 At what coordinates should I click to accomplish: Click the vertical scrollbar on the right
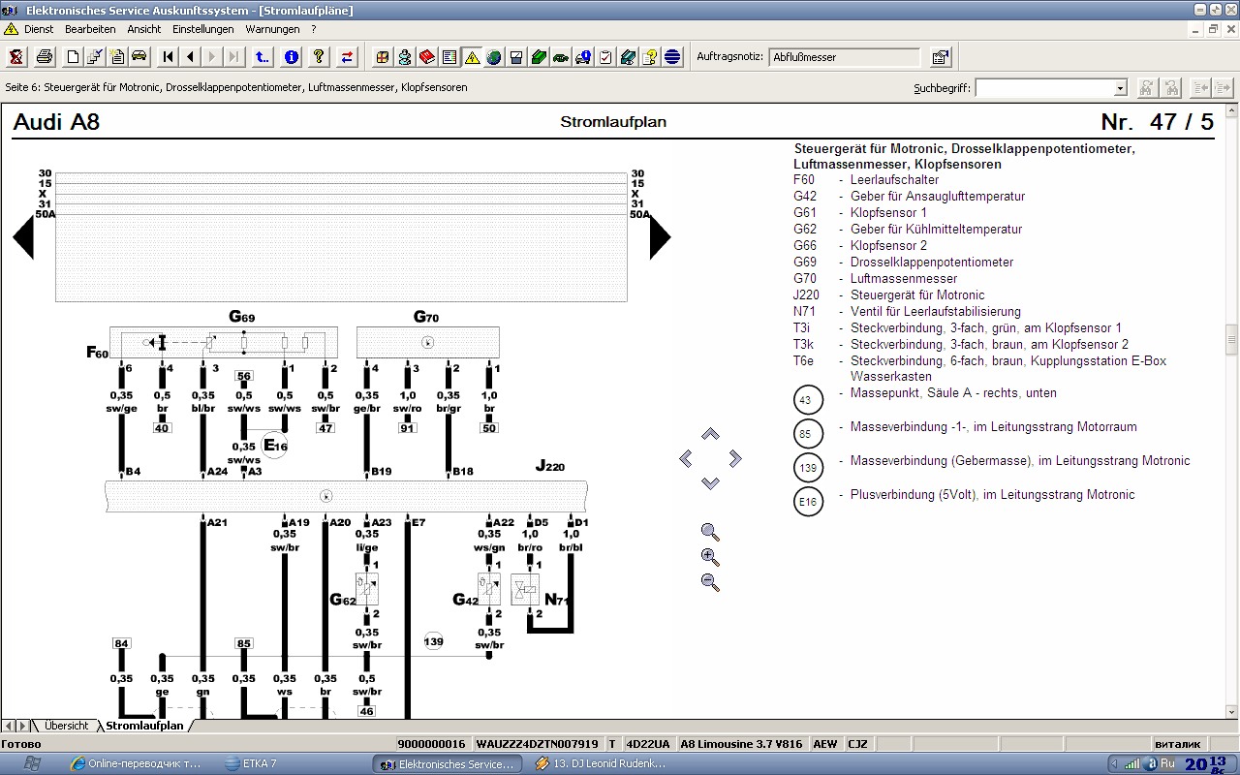point(1231,339)
